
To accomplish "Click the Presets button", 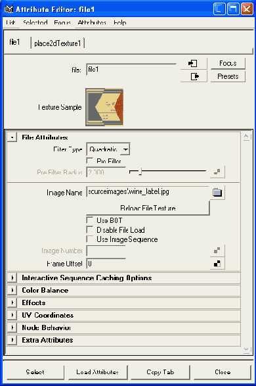I will [x=228, y=76].
